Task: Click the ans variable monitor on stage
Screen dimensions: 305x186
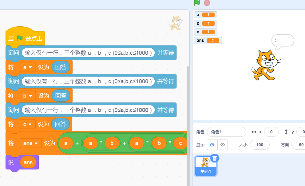Action: point(208,40)
